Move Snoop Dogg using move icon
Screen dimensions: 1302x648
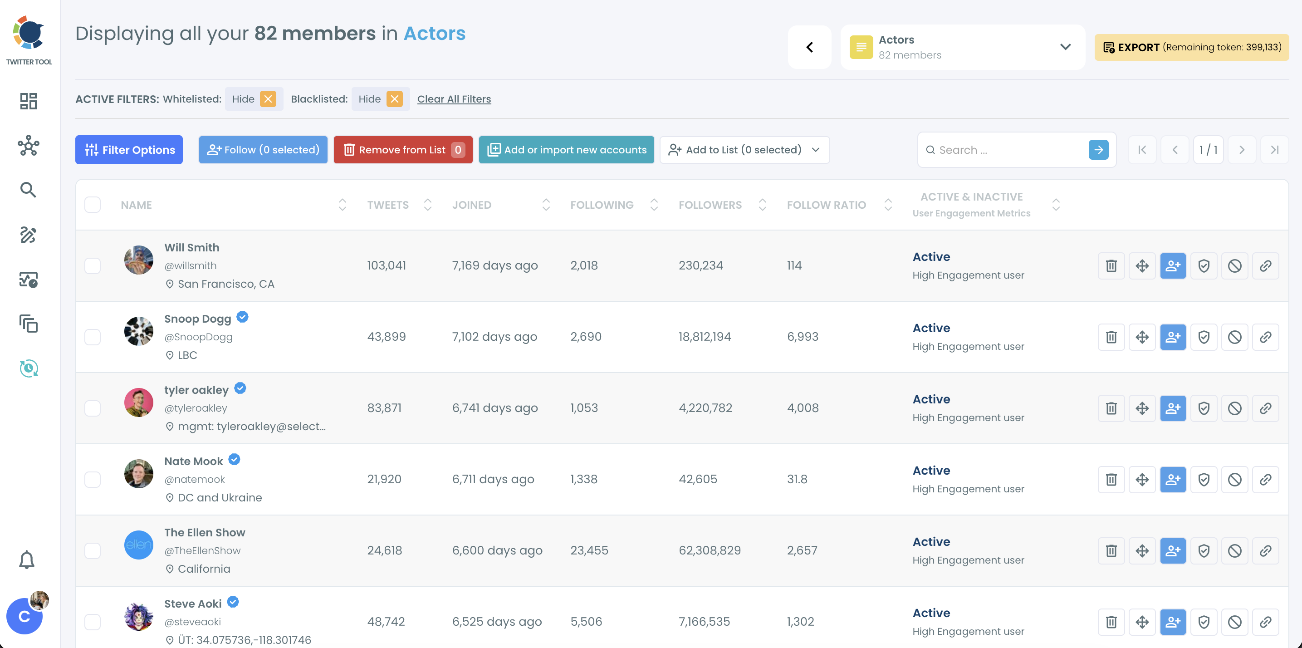coord(1142,337)
